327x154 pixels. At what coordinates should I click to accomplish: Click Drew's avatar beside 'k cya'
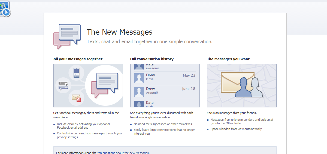pyautogui.click(x=139, y=78)
